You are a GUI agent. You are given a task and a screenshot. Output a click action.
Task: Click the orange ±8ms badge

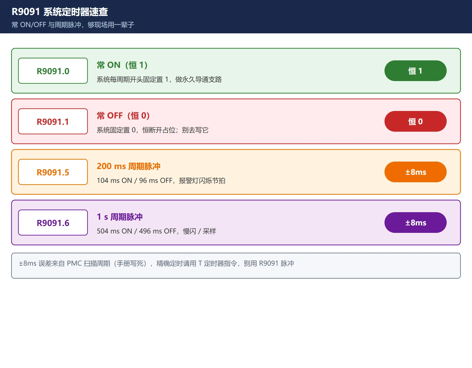[415, 172]
